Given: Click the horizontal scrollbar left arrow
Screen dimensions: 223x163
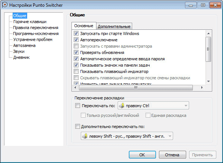Looking at the screenshot, I should click(x=75, y=87).
